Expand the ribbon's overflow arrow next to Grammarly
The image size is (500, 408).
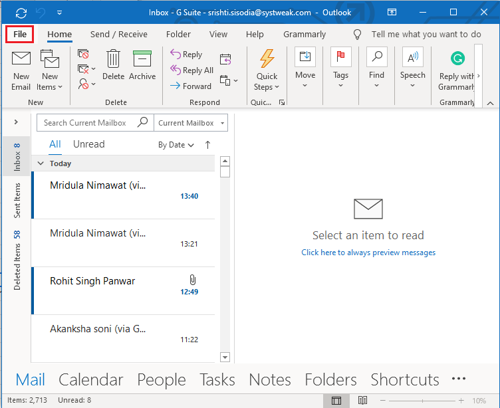click(x=478, y=76)
